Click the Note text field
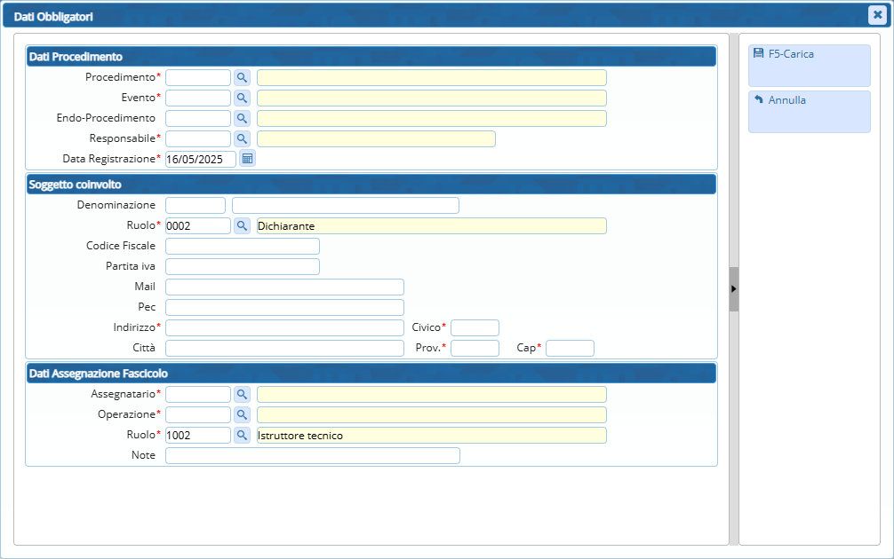The width and height of the screenshot is (894, 559). click(x=312, y=455)
